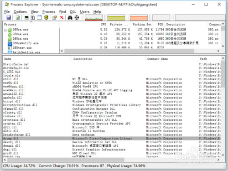Open the View menu

coord(35,12)
